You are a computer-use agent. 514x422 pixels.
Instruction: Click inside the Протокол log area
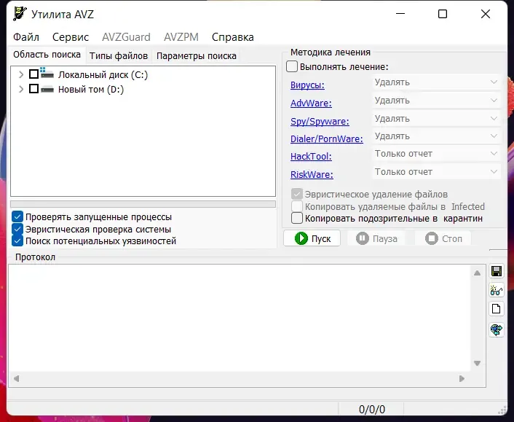coord(240,318)
